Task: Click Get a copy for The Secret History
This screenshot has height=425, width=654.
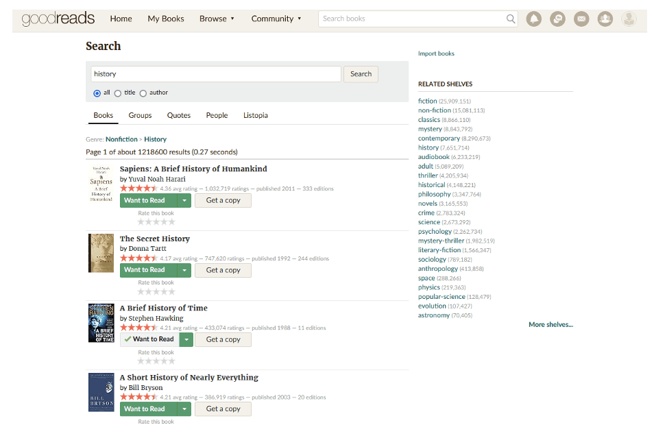Action: click(x=223, y=270)
